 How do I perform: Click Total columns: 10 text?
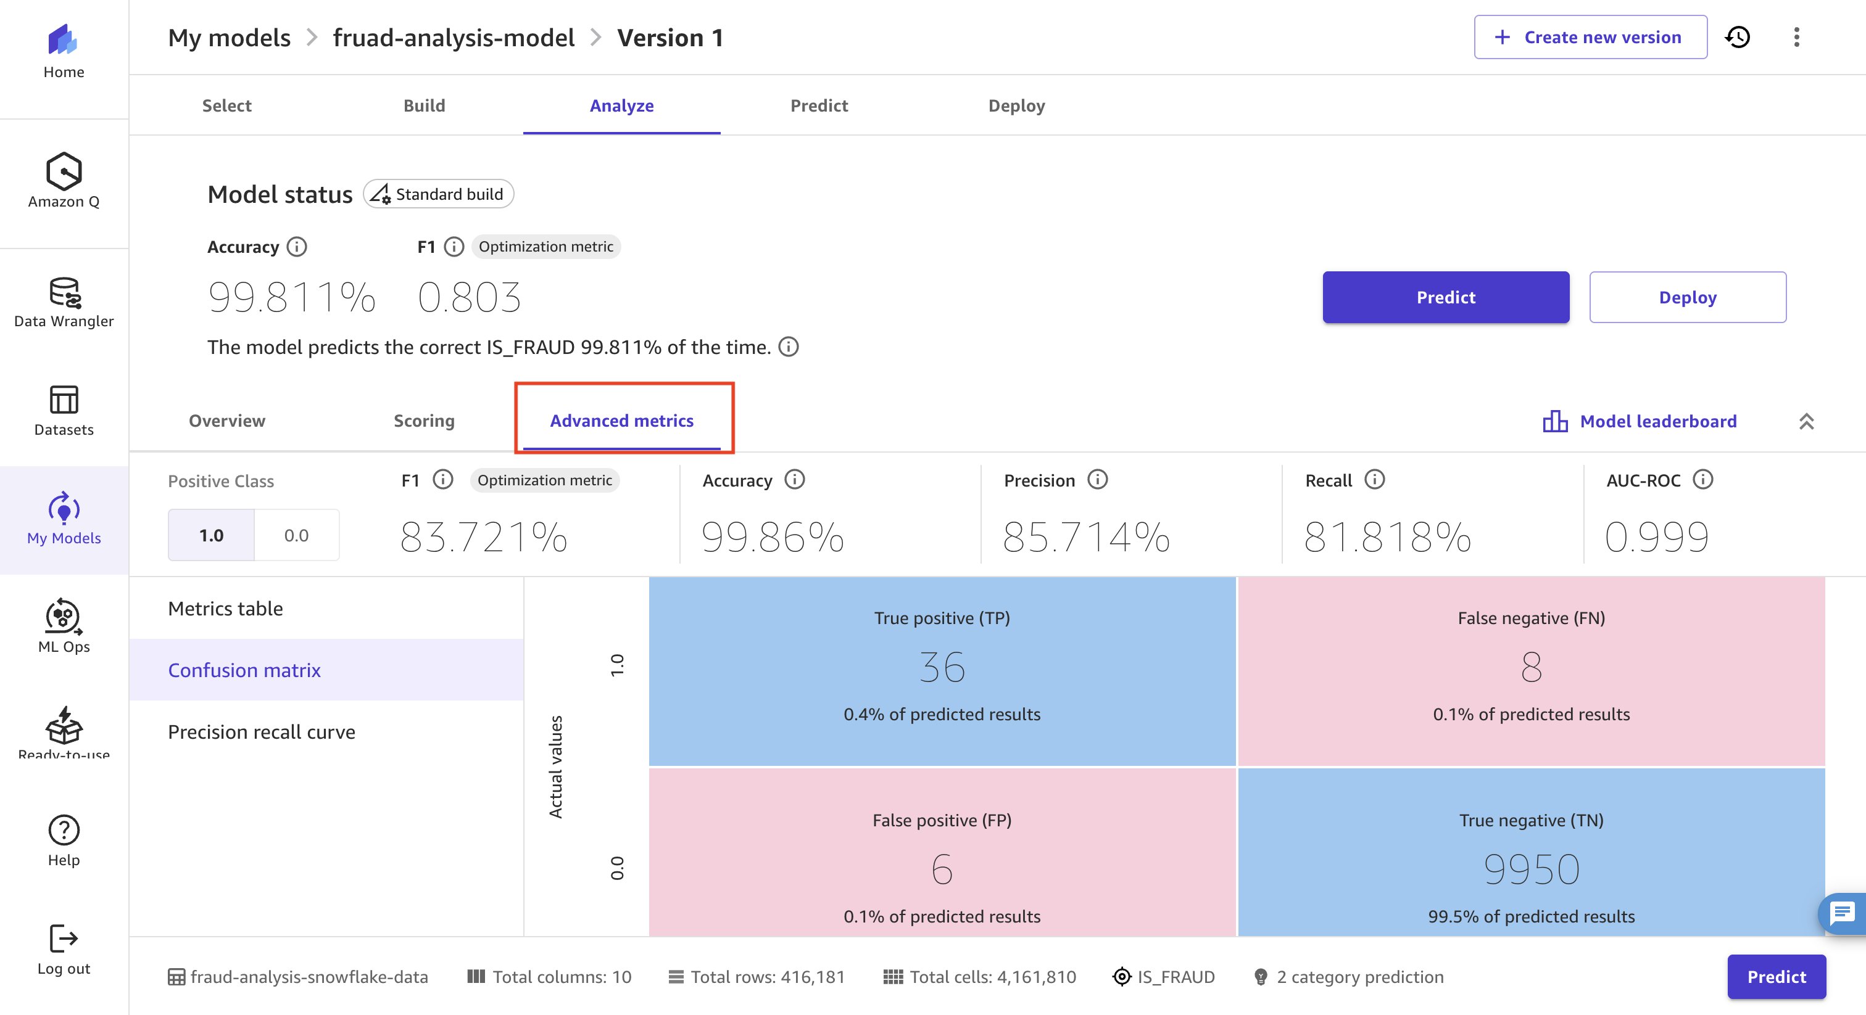click(562, 977)
